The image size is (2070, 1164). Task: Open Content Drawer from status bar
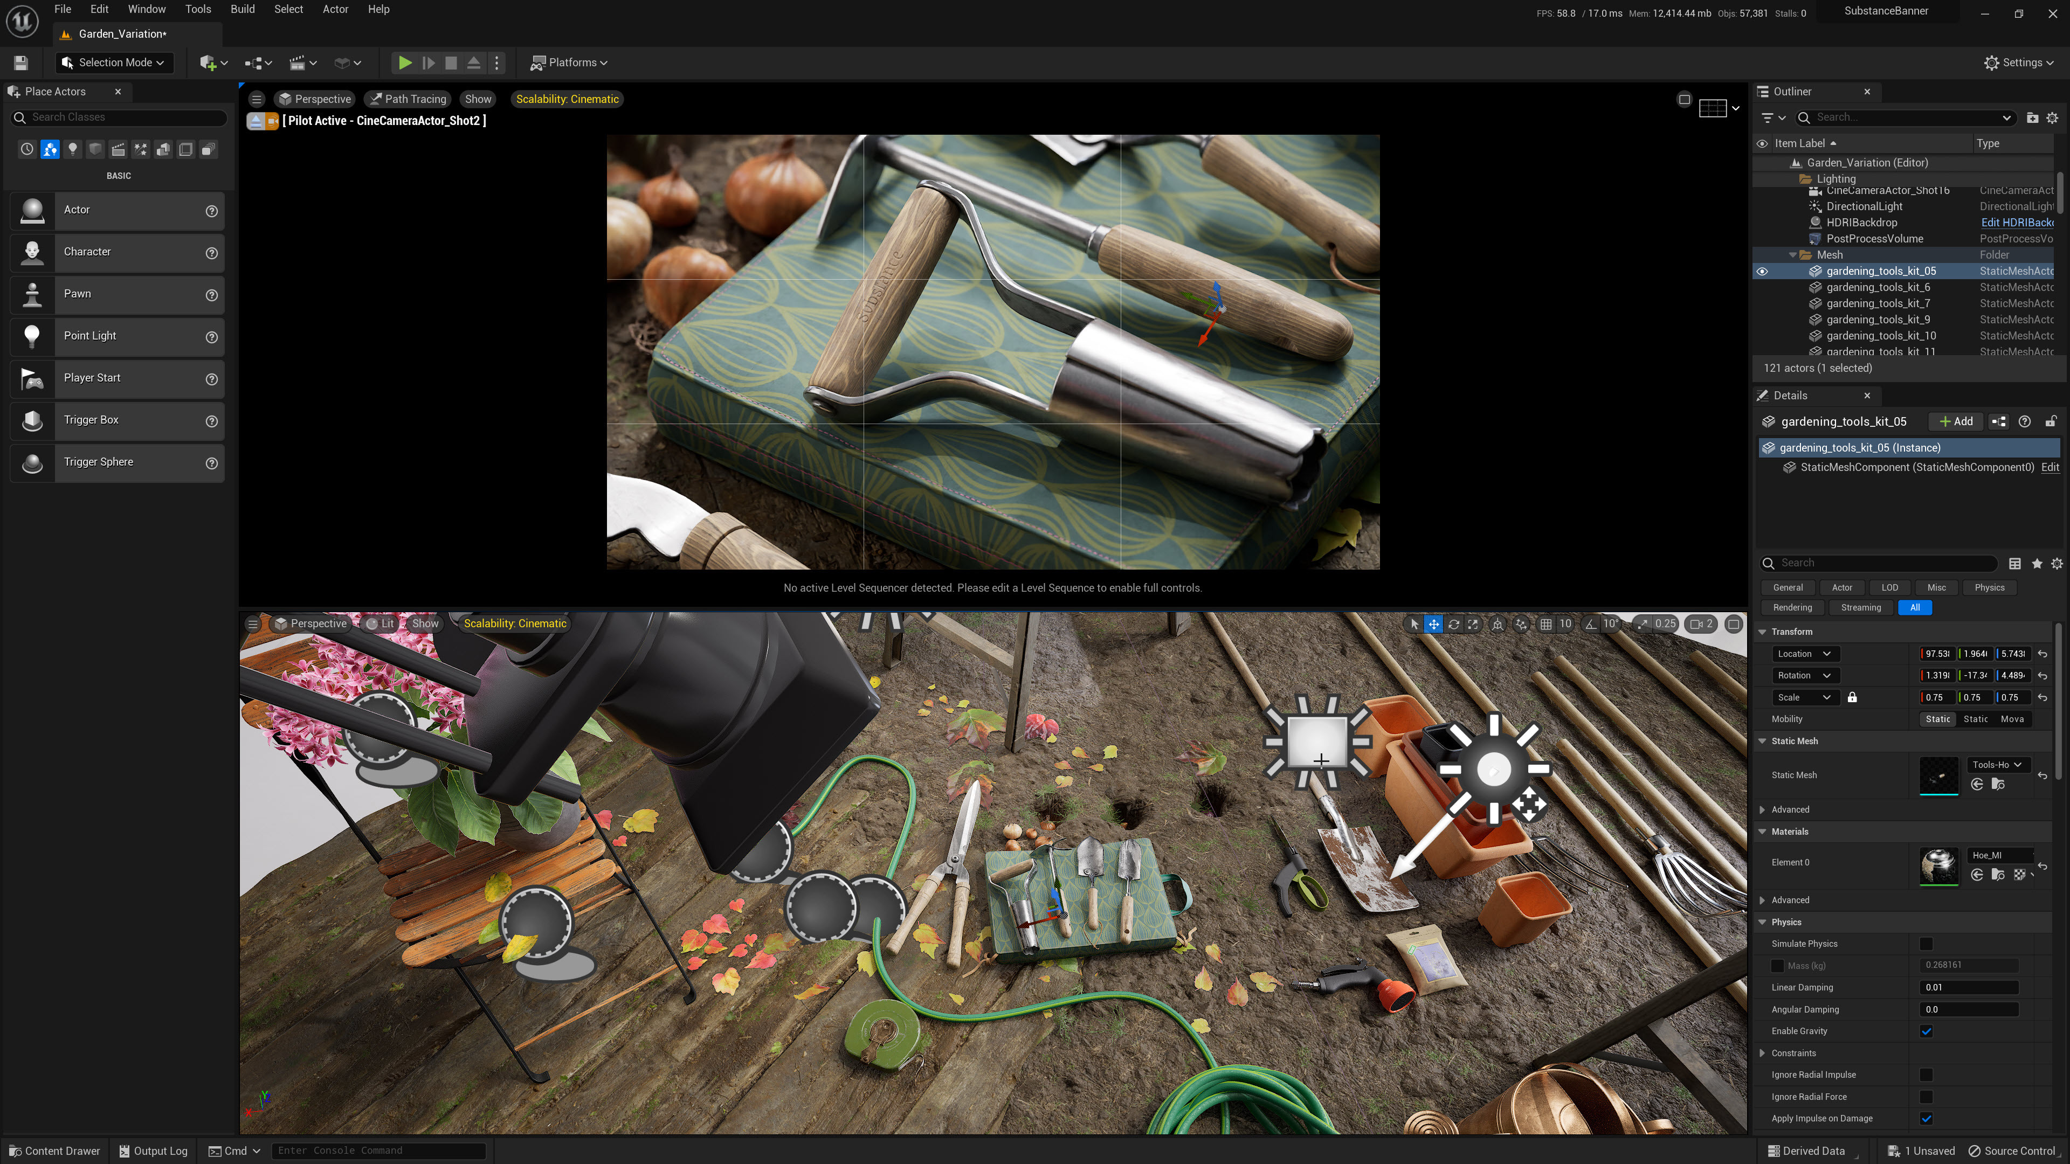[x=54, y=1151]
